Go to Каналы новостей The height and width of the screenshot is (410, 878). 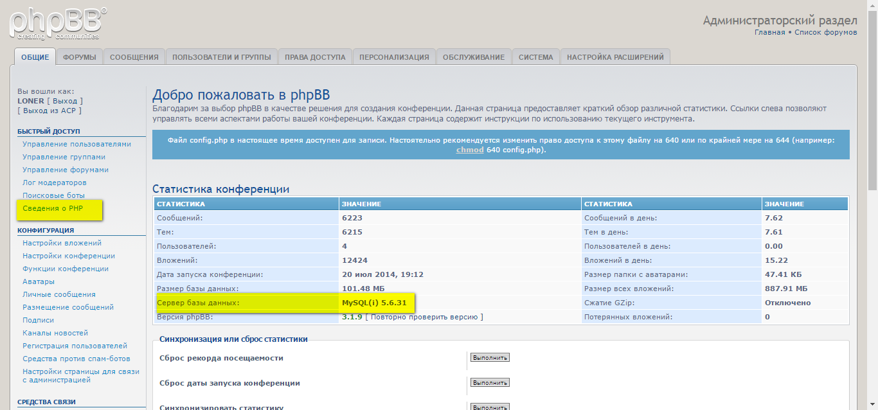pyautogui.click(x=55, y=333)
